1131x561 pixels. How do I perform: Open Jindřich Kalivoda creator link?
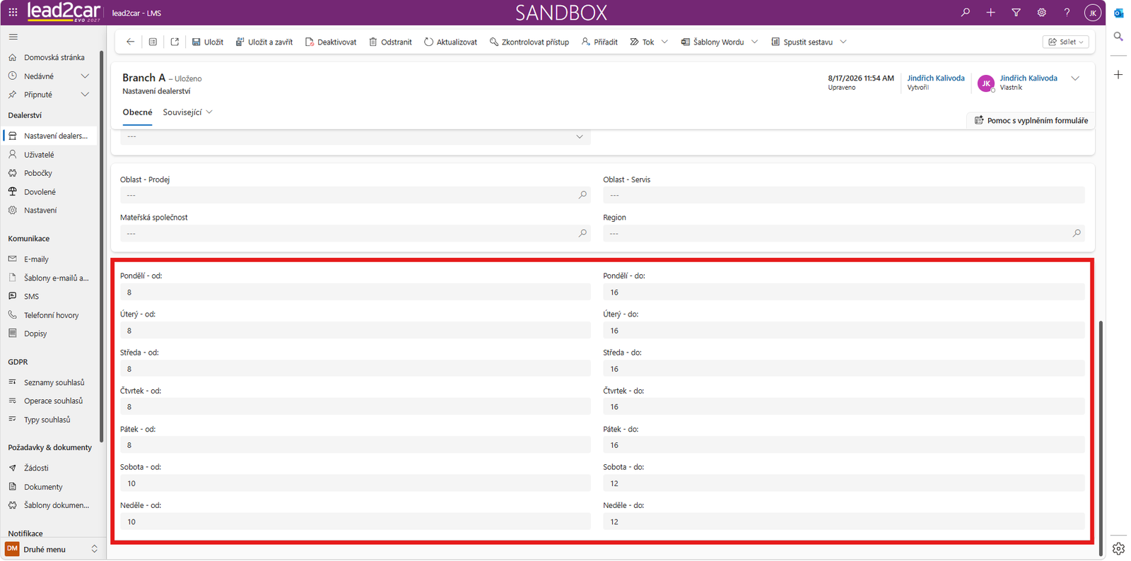tap(936, 78)
